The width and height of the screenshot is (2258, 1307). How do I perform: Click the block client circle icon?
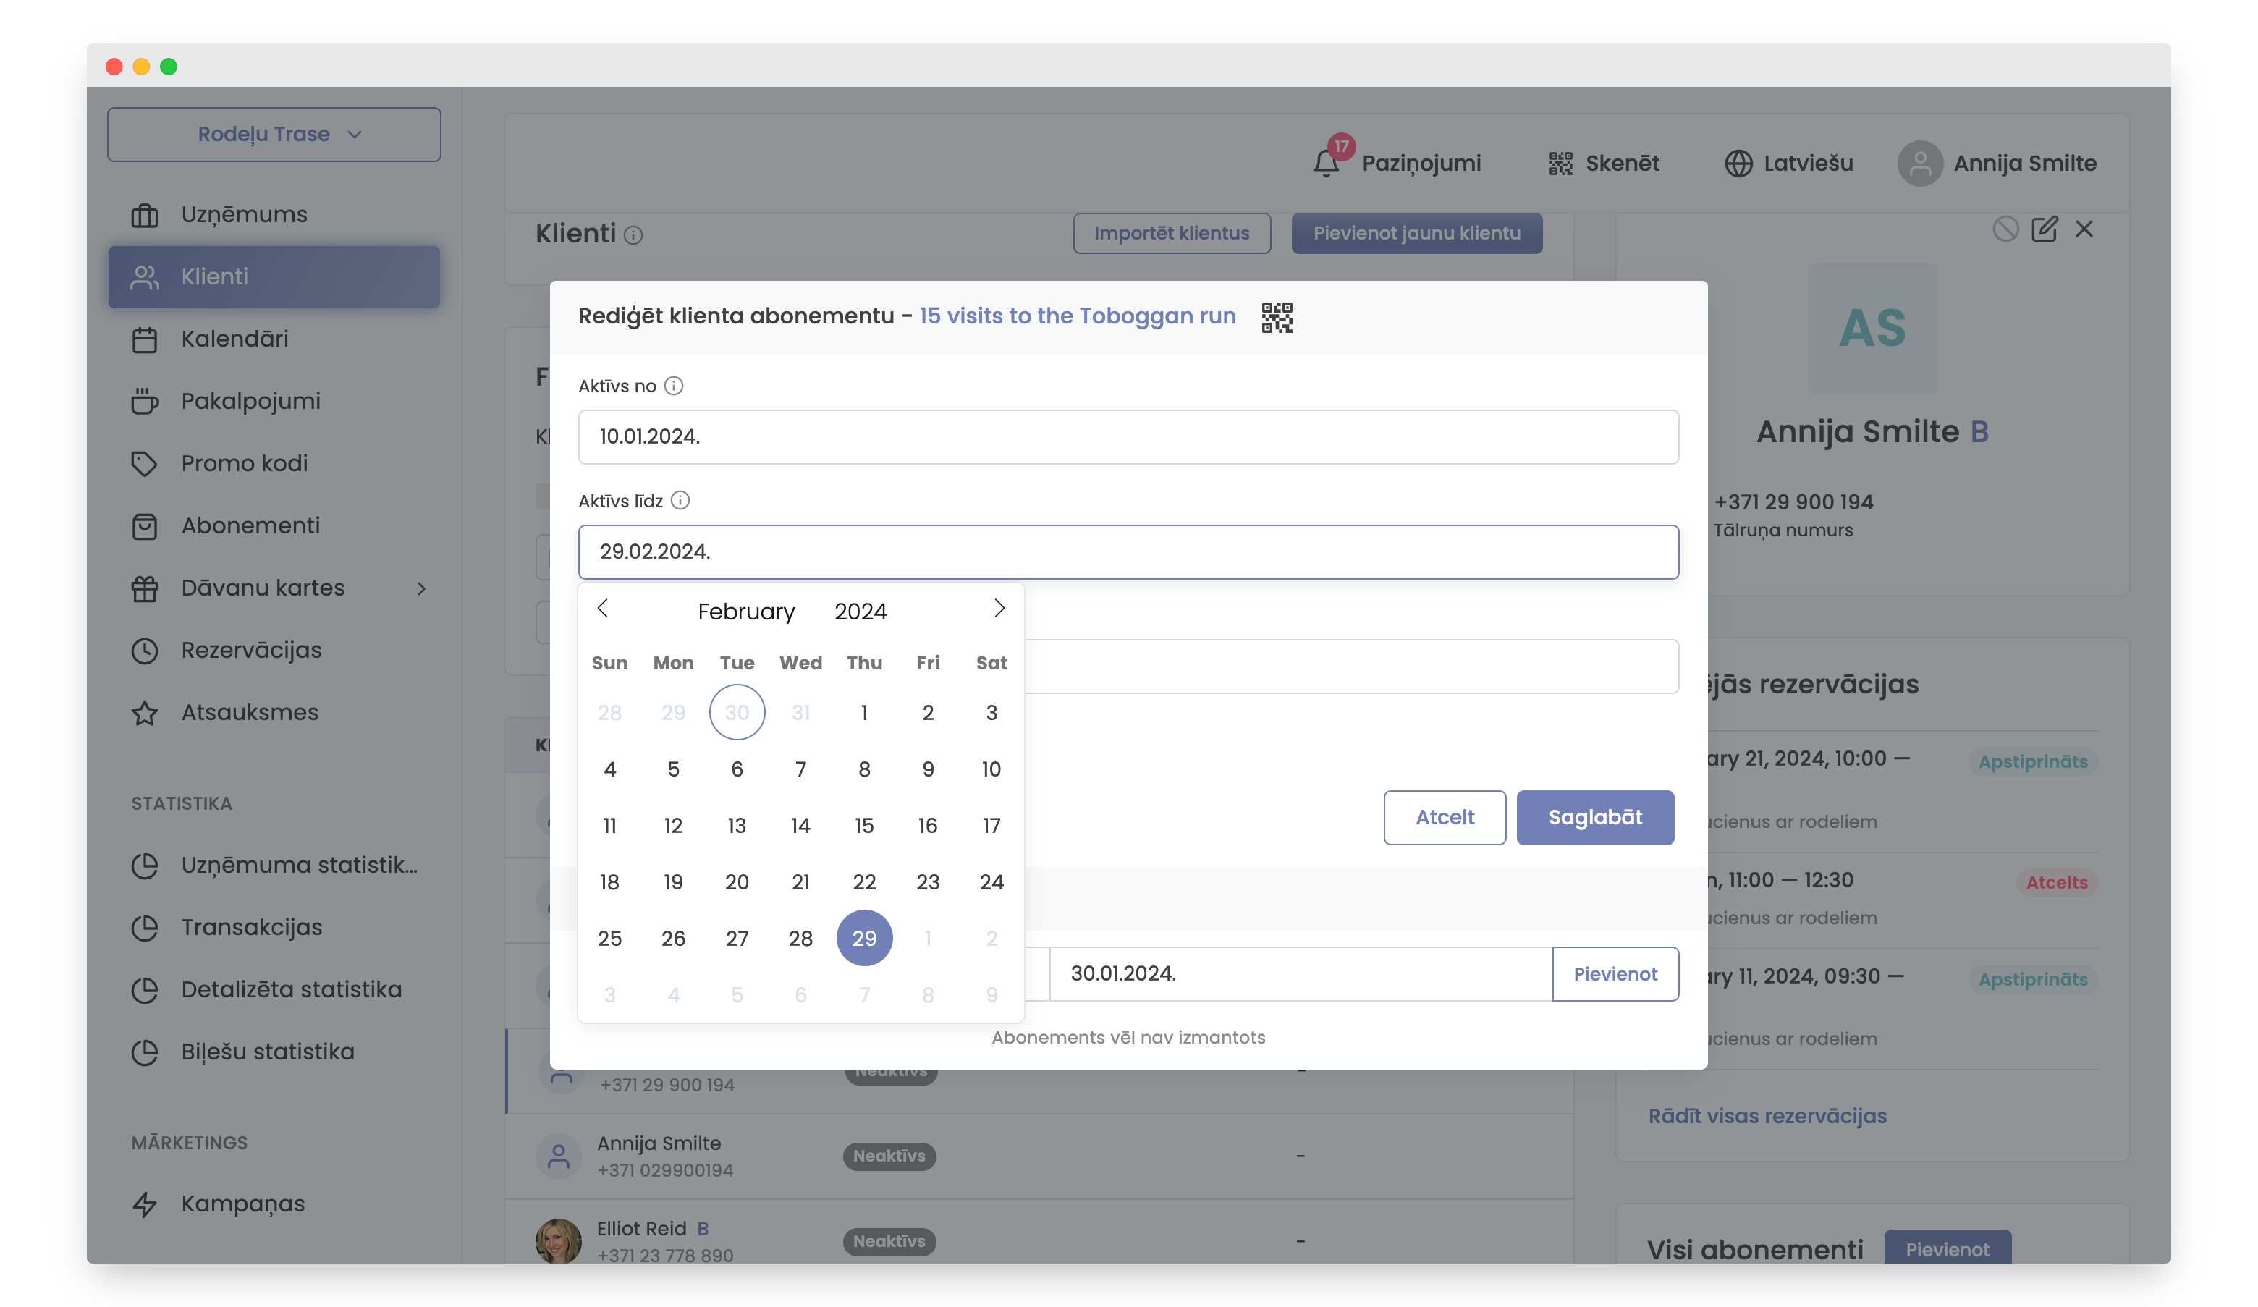click(x=2005, y=229)
